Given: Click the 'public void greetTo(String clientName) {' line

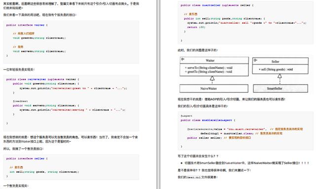Looking at the screenshot, I should tap(46, 84).
